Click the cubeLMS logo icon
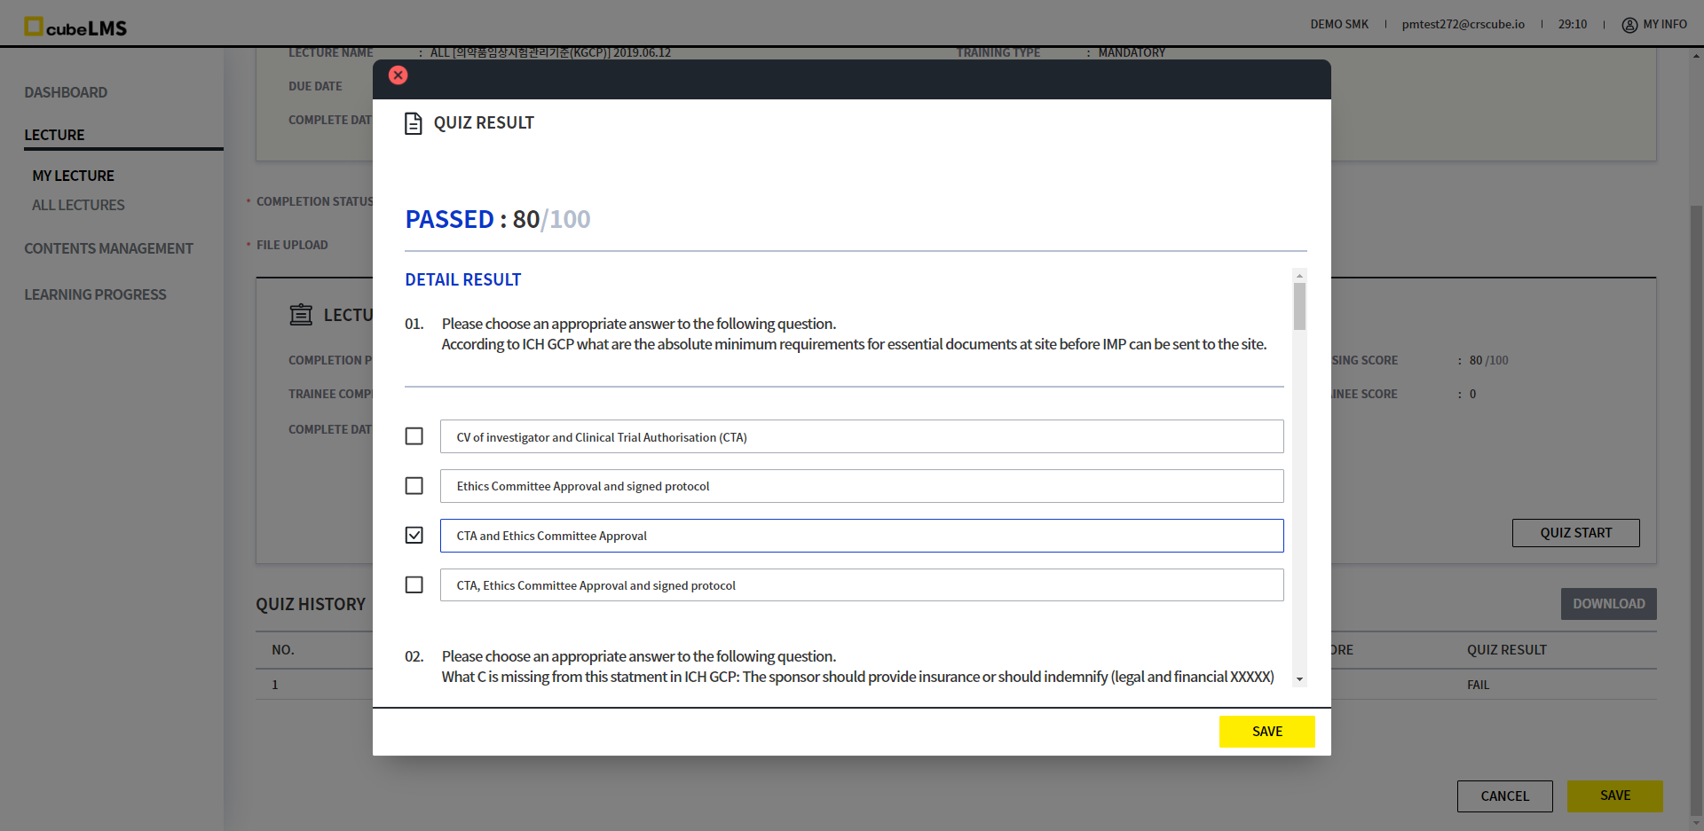Image resolution: width=1704 pixels, height=831 pixels. click(34, 27)
